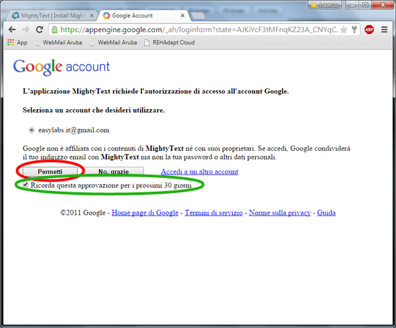Open the App launcher bookmark
Screen dimensions: 396x328
(18, 42)
